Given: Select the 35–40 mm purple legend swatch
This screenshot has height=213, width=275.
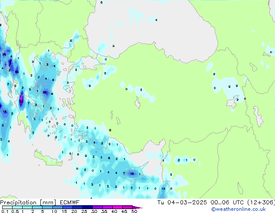Looking at the screenshot, I should click(108, 207).
